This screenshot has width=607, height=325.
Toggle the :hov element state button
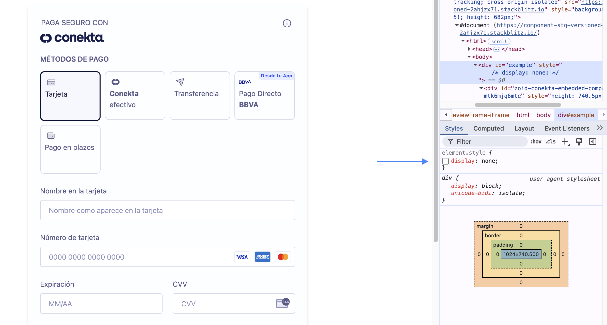(x=536, y=141)
